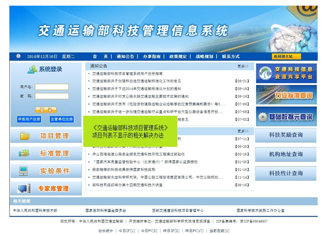Open news on 交通运输部水运科学研究院
The image size is (328, 235).
click(158, 177)
